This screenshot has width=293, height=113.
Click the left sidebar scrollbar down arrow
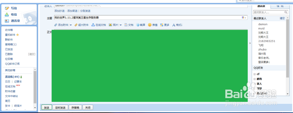coord(35,107)
